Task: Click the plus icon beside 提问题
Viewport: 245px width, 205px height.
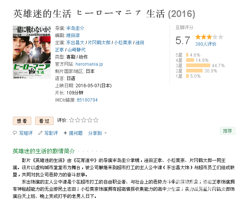Action: 65,133
